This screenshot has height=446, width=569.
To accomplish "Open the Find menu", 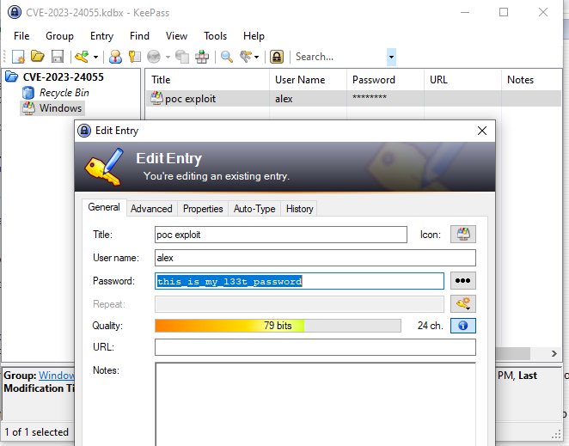I will coord(139,36).
